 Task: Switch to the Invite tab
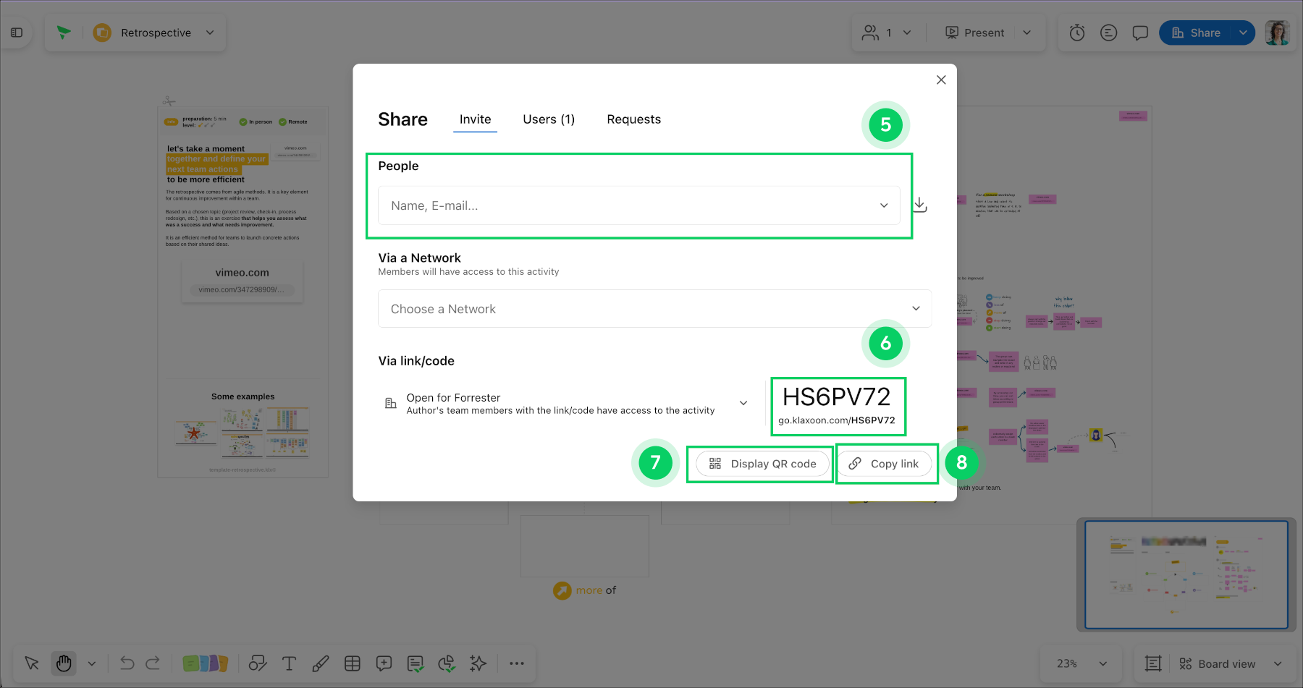pyautogui.click(x=475, y=119)
